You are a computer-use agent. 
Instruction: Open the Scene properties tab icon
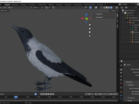pos(121,80)
